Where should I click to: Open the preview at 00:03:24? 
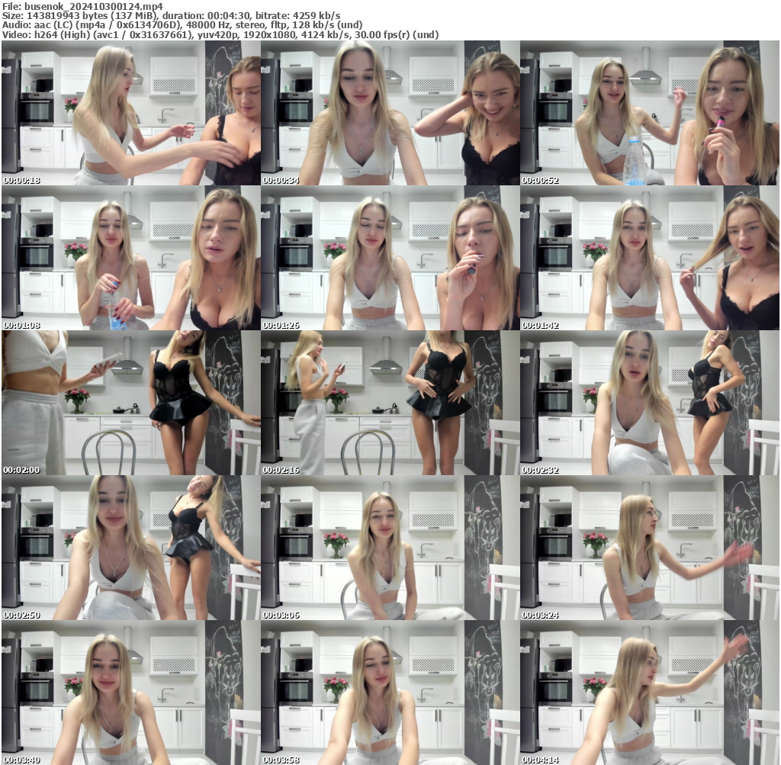[x=650, y=546]
